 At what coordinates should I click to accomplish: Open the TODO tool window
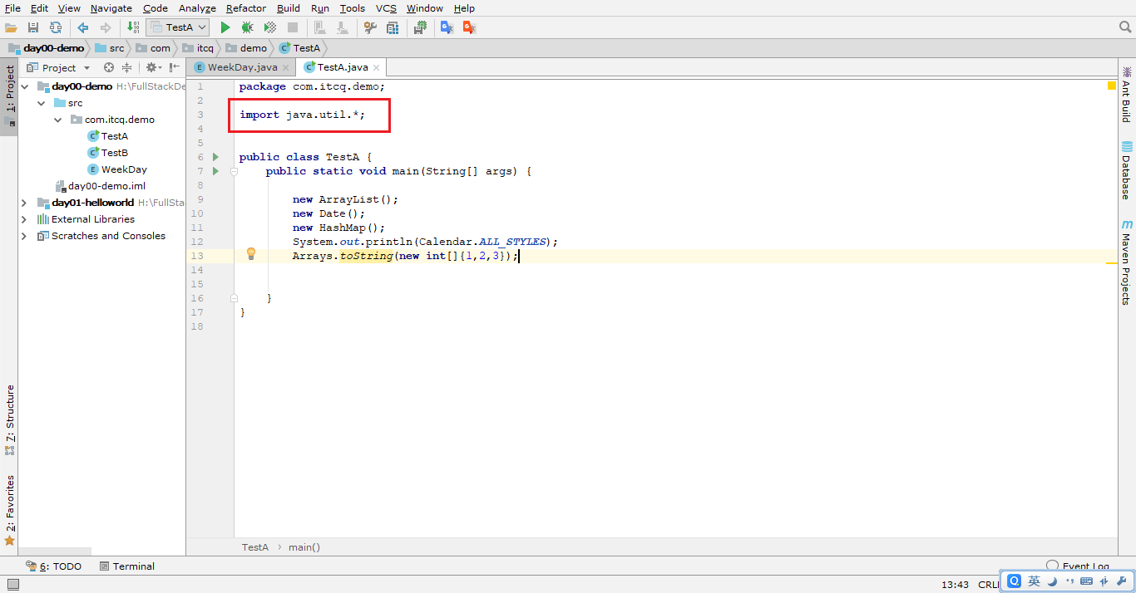point(54,566)
